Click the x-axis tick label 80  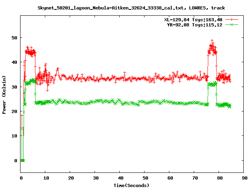coord(220,178)
